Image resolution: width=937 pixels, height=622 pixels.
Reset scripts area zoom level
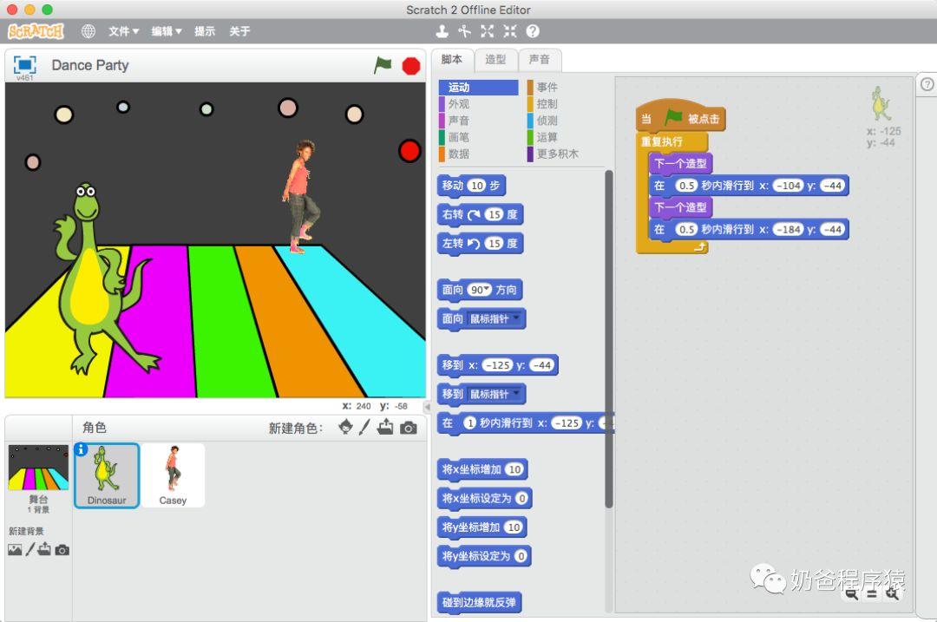(872, 593)
